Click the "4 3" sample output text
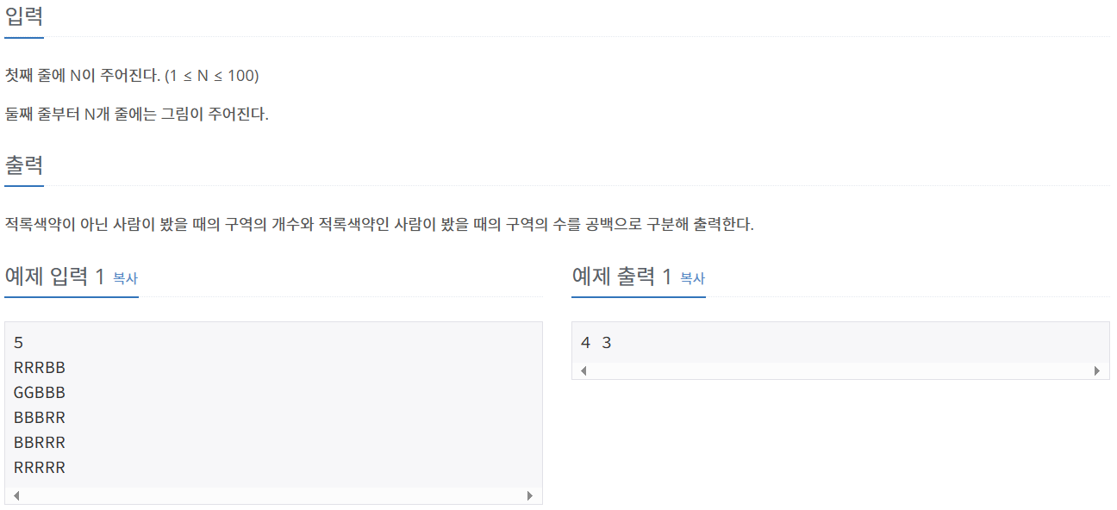The width and height of the screenshot is (1117, 510). pos(596,343)
